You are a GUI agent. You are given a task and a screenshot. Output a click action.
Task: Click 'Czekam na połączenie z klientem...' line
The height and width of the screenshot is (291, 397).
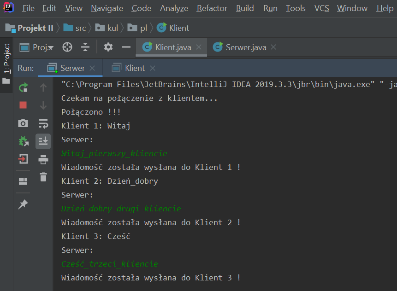pos(139,98)
